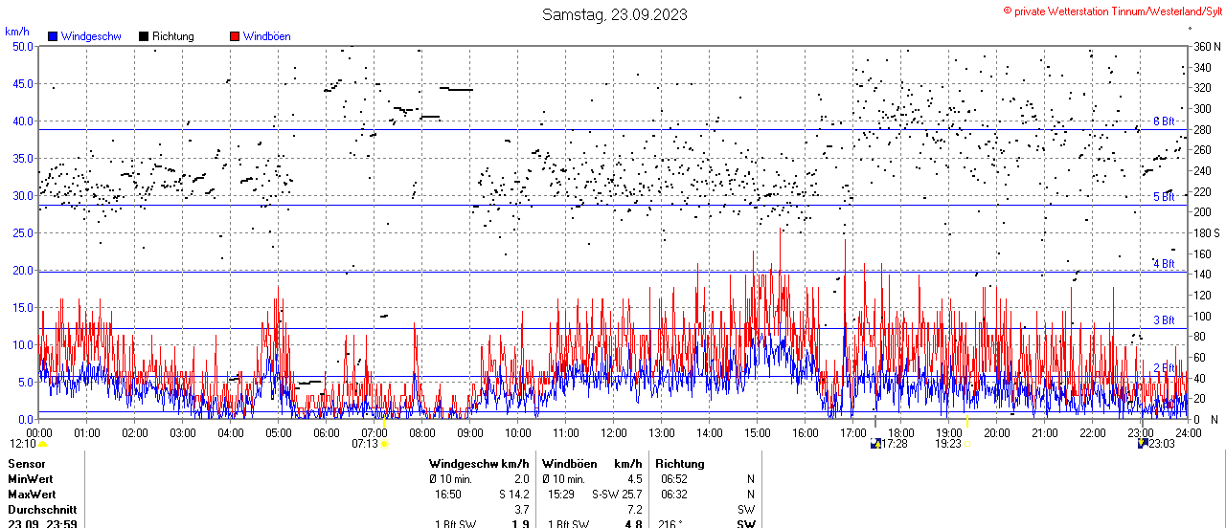Click the '12:00' time axis label
The height and width of the screenshot is (528, 1226).
tap(613, 432)
